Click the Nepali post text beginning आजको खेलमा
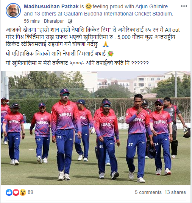Image resolution: width=192 pixels, height=203 pixels. click(x=93, y=37)
